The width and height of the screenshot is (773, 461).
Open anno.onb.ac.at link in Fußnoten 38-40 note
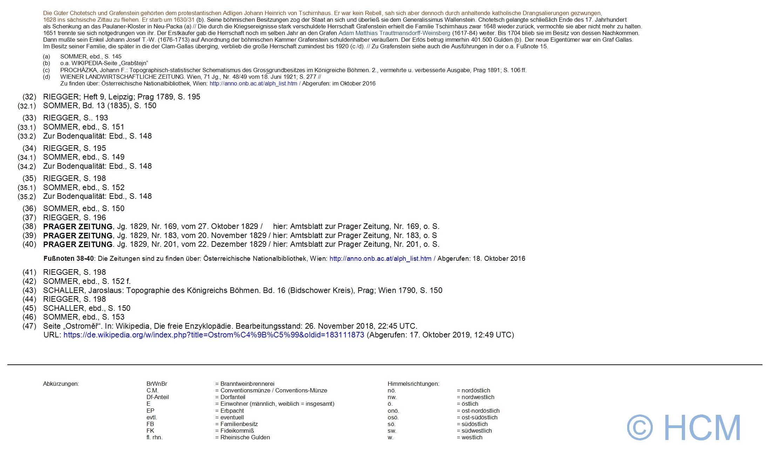(x=380, y=259)
